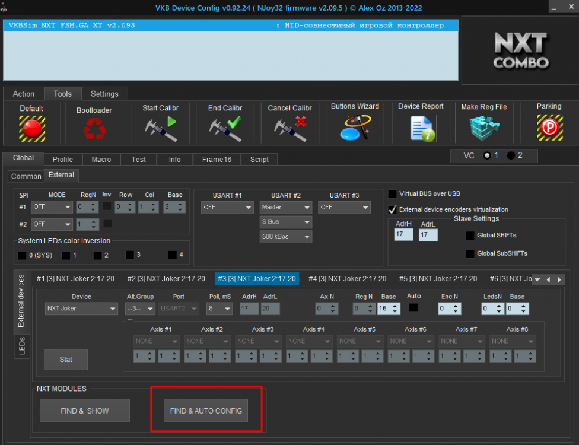Toggle External device encoders virtualization checkbox
Viewport: 579px width, 445px height.
click(393, 209)
